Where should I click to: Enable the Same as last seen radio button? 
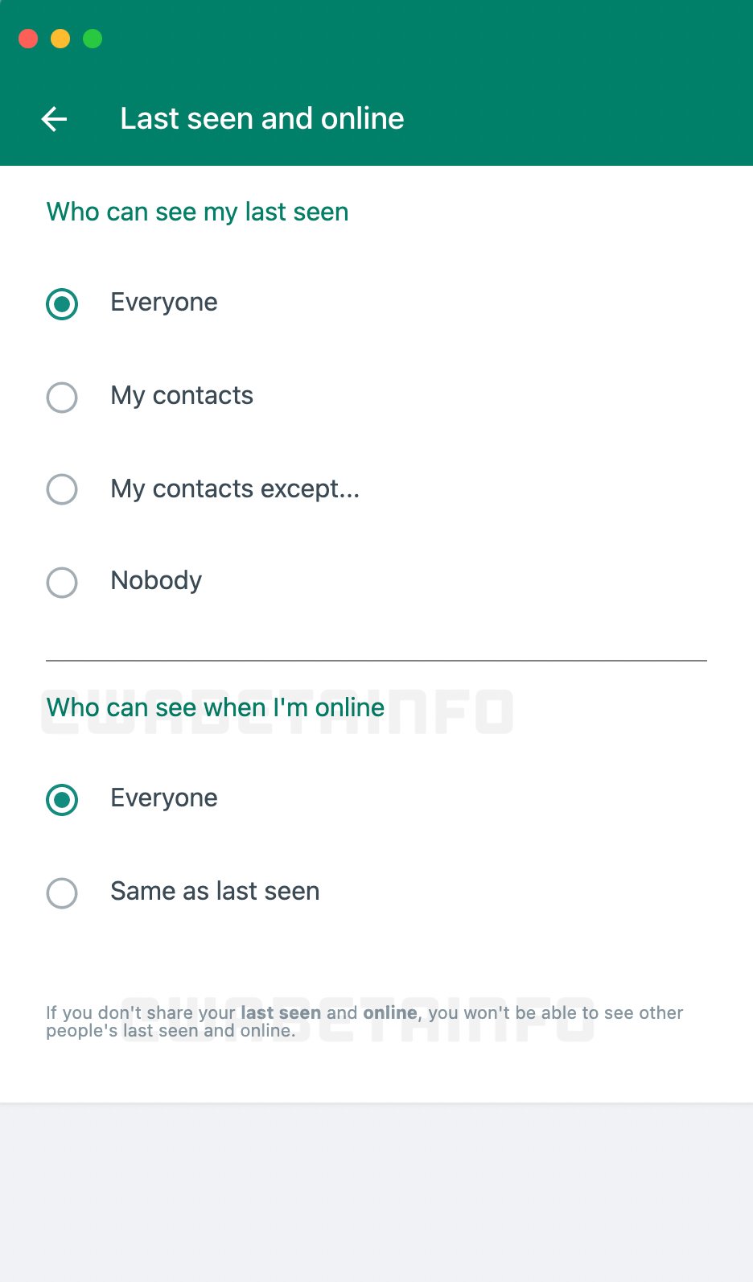(x=62, y=893)
